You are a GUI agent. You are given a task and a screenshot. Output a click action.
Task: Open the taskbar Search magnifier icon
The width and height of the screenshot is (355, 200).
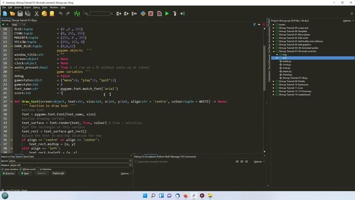[153, 196]
